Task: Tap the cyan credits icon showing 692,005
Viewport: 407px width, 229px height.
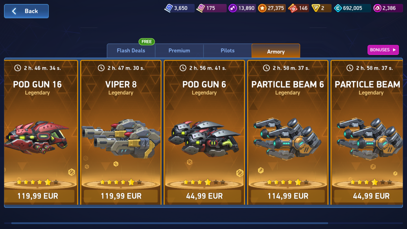Action: (x=338, y=8)
